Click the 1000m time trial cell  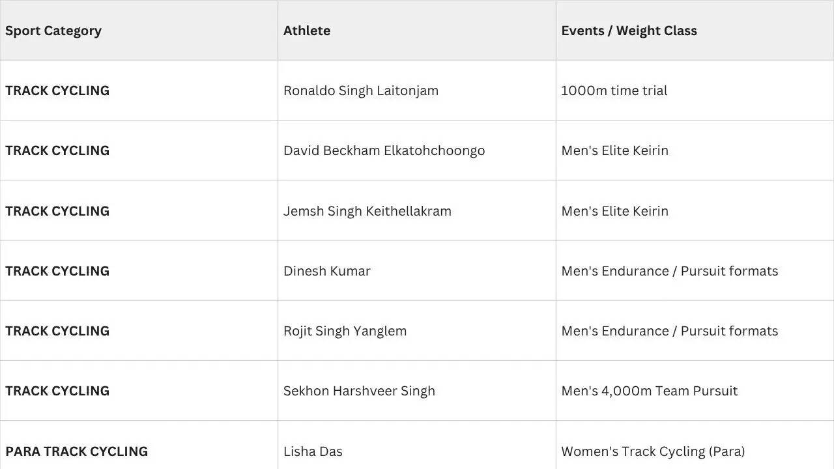pos(695,91)
